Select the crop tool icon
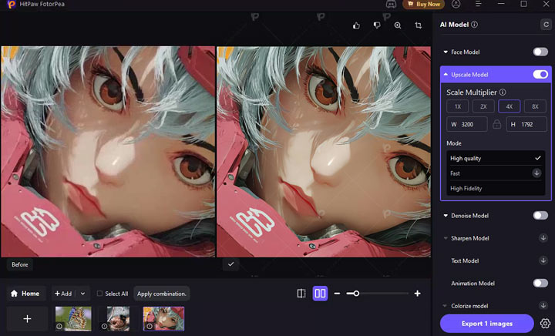The width and height of the screenshot is (555, 336). pyautogui.click(x=418, y=25)
